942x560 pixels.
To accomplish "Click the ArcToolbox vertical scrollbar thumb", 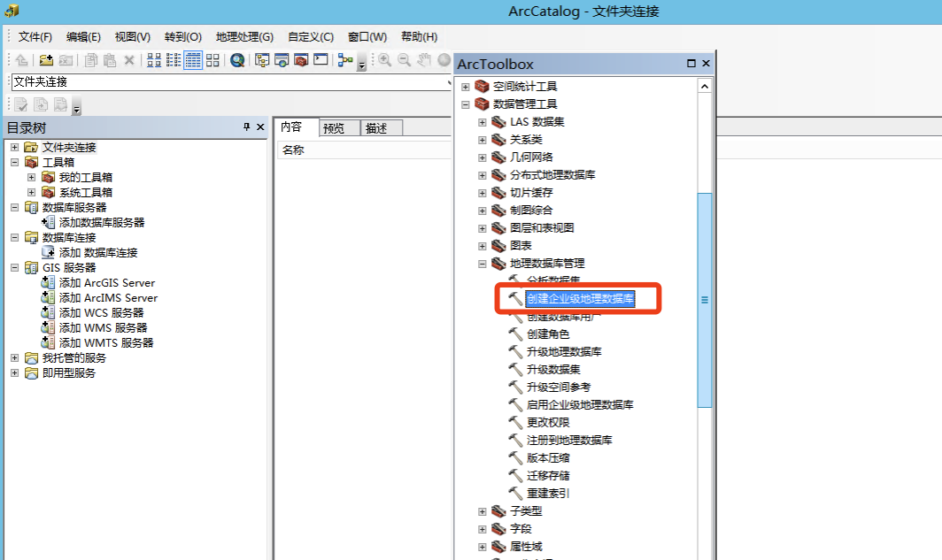I will click(705, 300).
